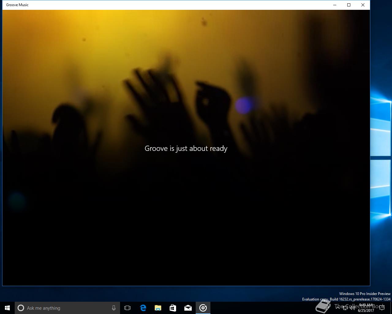Open File Explorer from the taskbar
Image resolution: width=392 pixels, height=314 pixels.
(158, 308)
